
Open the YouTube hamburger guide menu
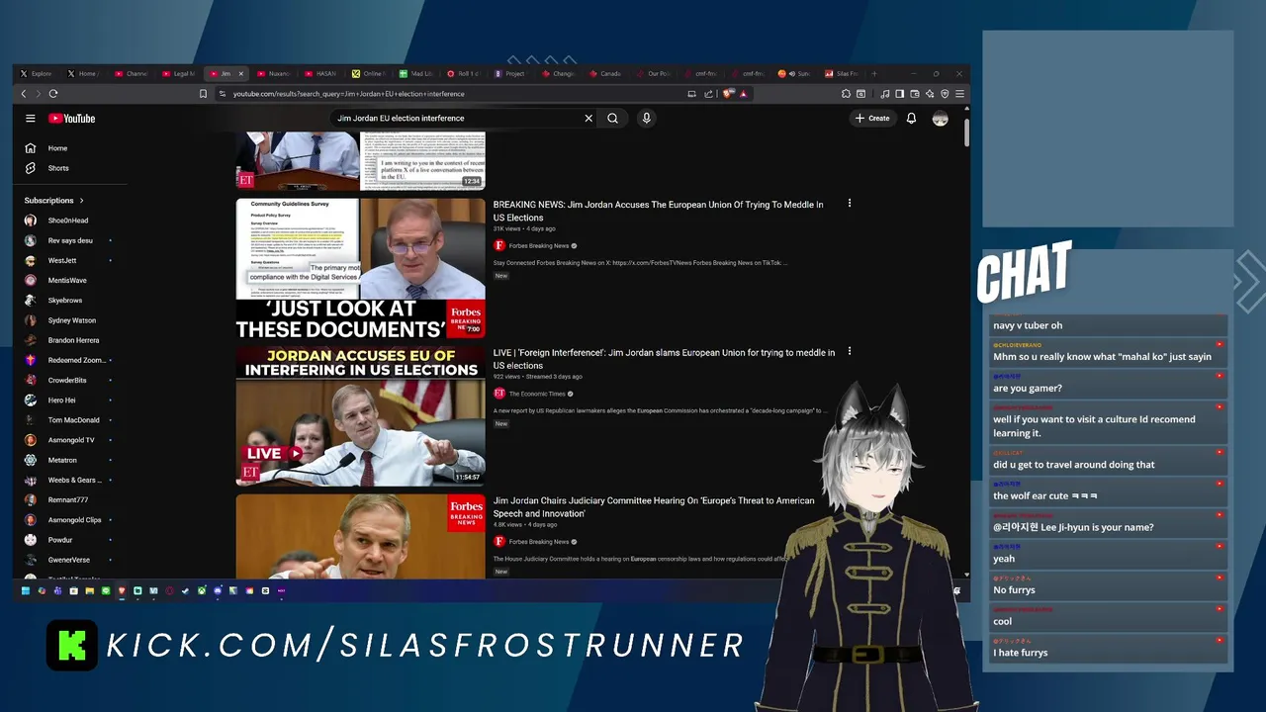31,119
